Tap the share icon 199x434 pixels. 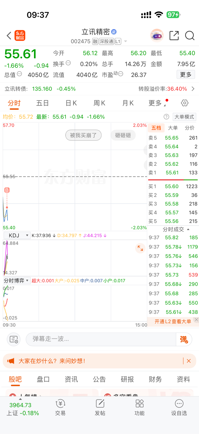tap(174, 36)
